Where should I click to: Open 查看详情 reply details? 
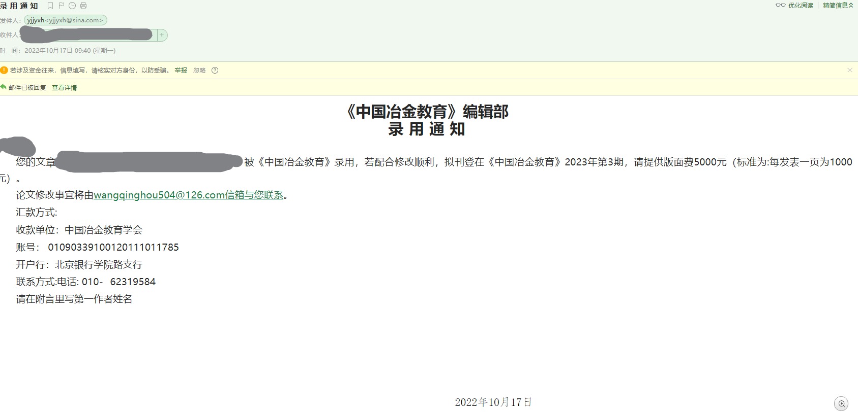click(64, 88)
